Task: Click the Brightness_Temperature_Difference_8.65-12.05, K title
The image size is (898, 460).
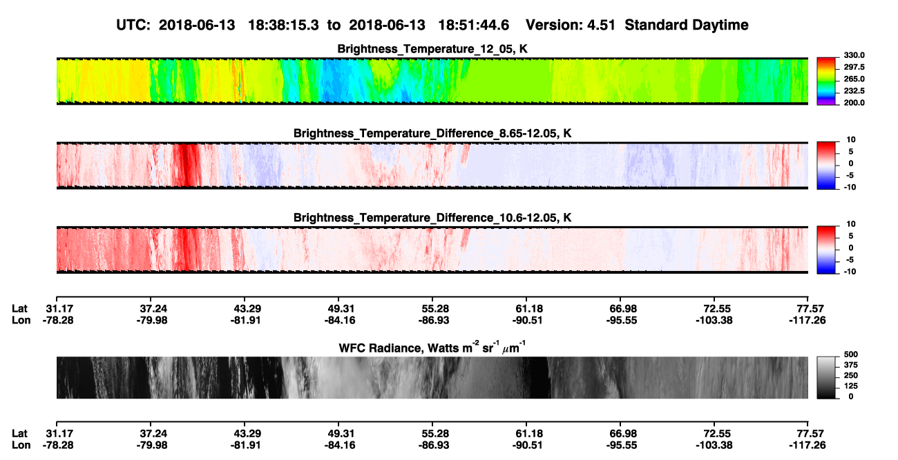Action: click(432, 133)
